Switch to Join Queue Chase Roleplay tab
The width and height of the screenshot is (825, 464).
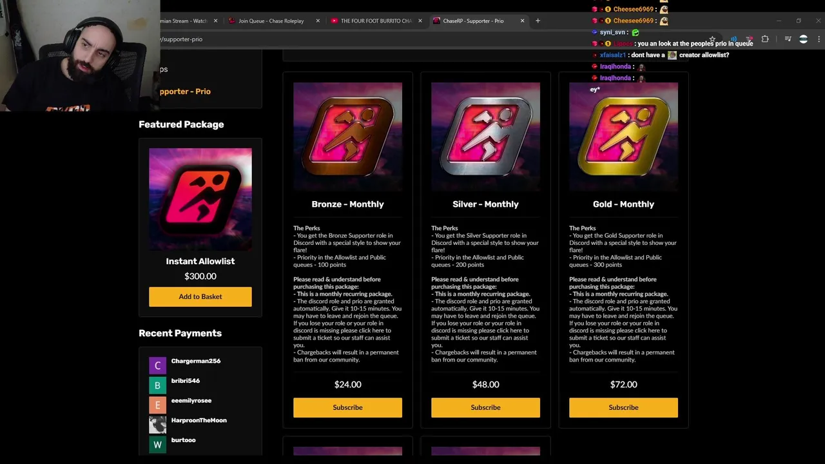click(x=271, y=21)
